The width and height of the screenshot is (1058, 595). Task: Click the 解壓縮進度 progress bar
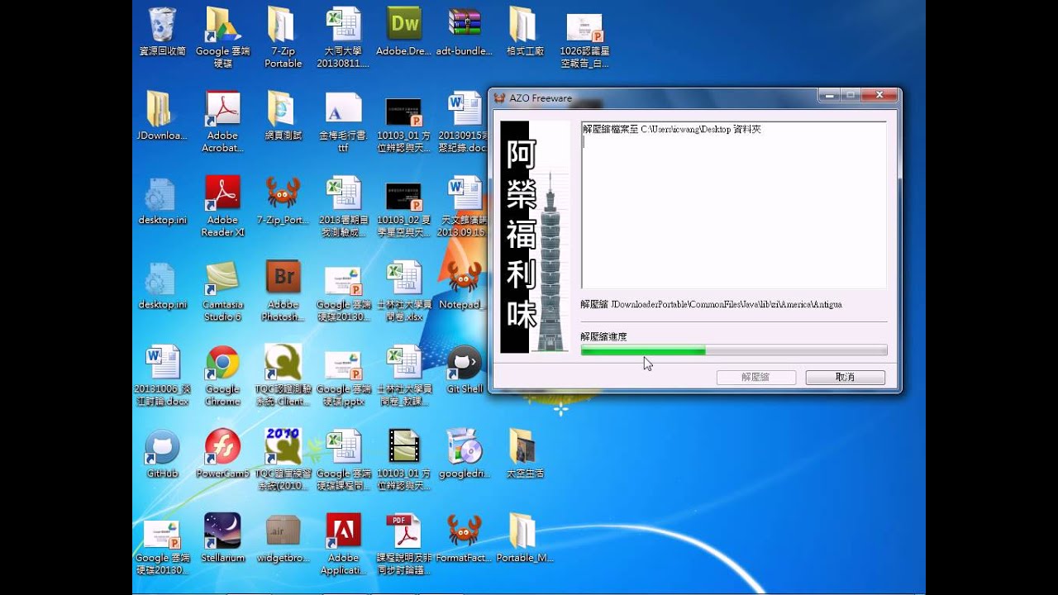coord(734,350)
